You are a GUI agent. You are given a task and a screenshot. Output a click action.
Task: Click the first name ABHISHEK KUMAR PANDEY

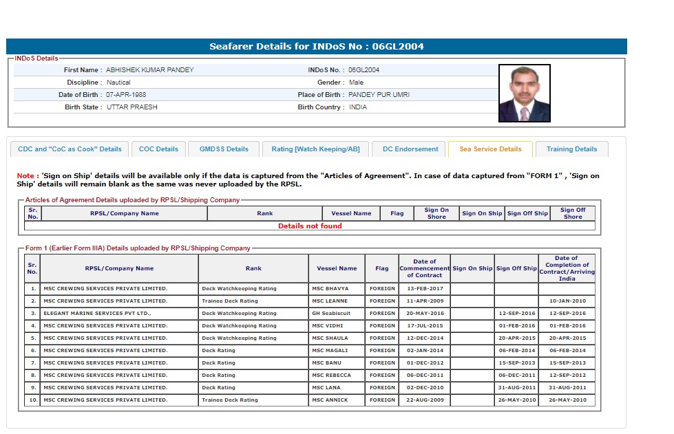150,70
